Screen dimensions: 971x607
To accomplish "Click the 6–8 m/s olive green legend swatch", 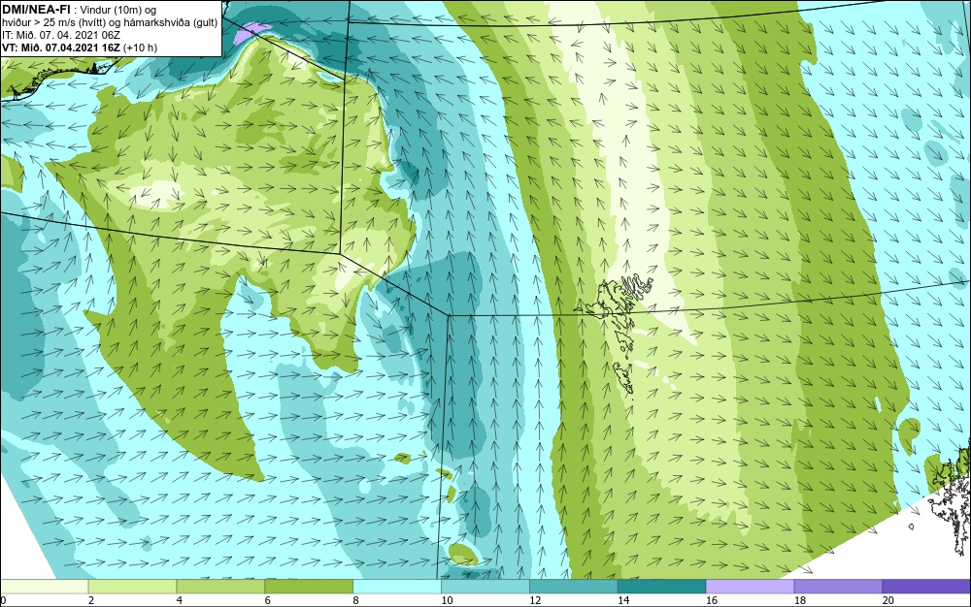I will pos(309,587).
